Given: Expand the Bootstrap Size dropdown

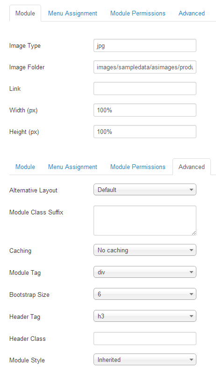Looking at the screenshot, I should 145,294.
